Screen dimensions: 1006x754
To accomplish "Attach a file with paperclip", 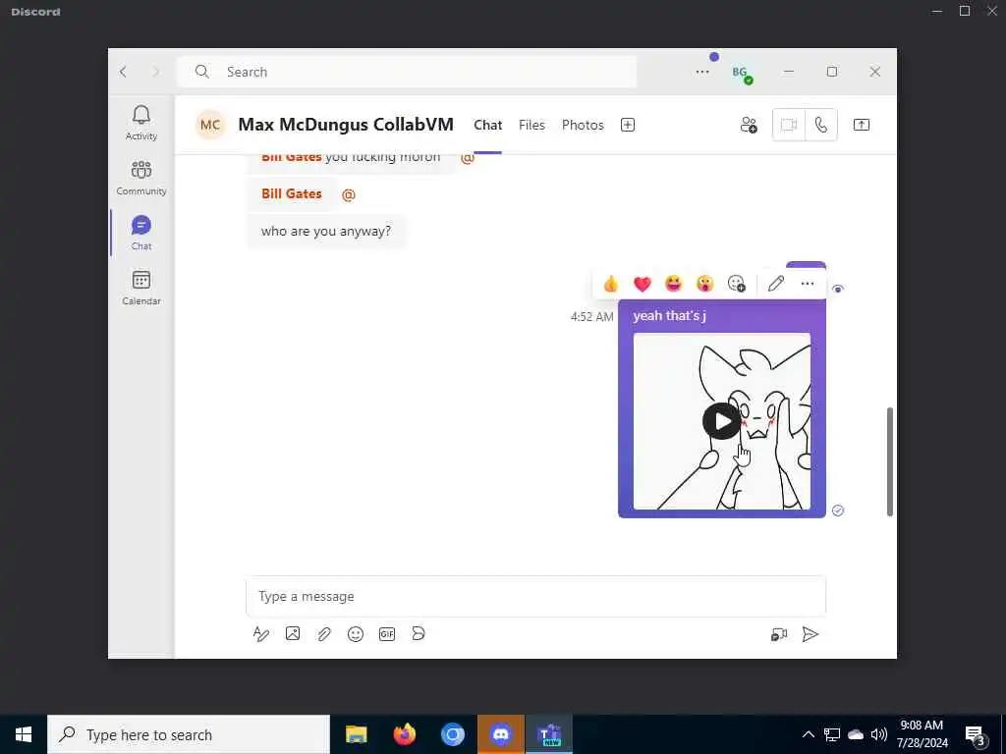I will [324, 634].
